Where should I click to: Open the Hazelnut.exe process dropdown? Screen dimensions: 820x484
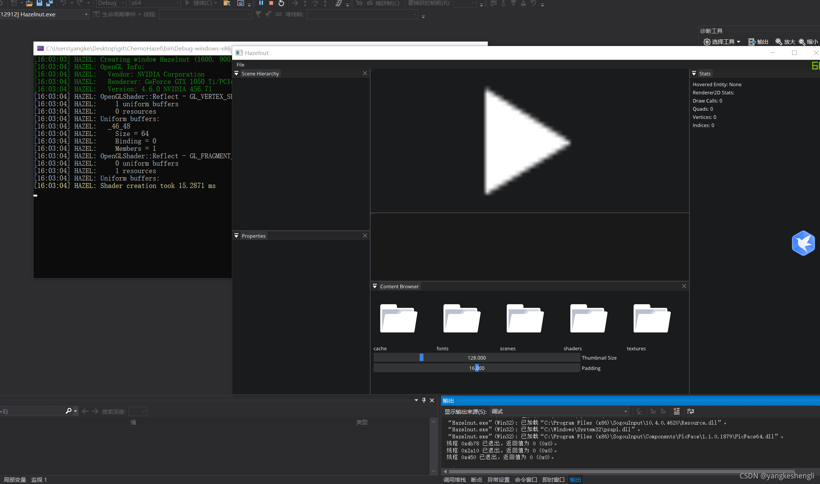[x=44, y=14]
